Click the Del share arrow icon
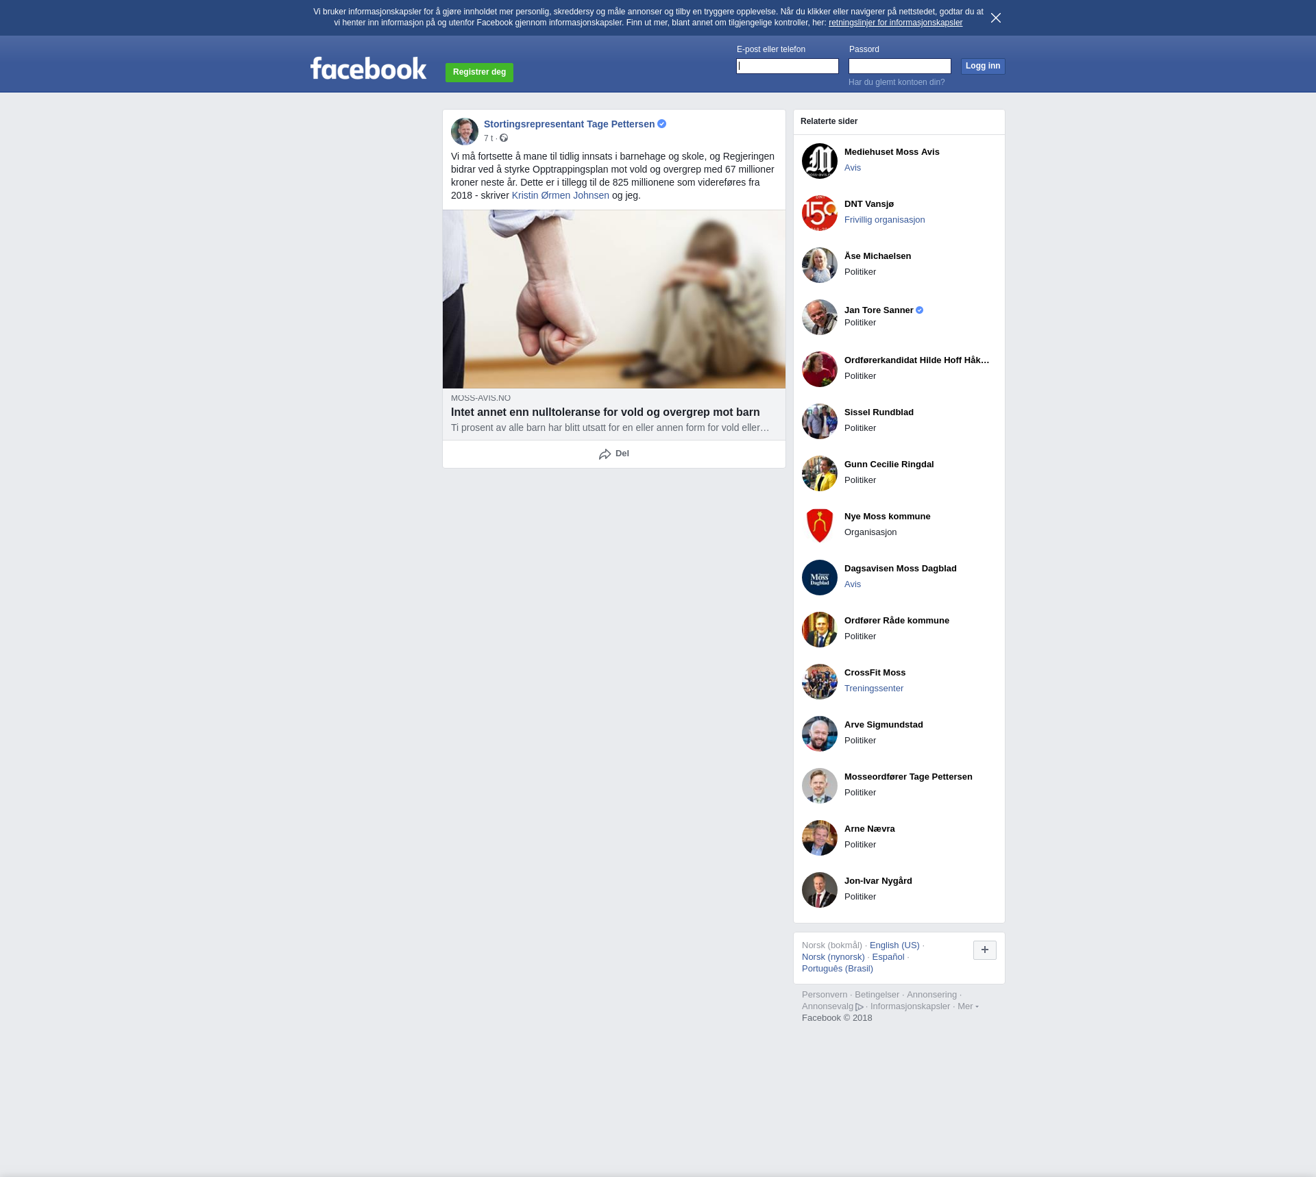 (x=605, y=454)
